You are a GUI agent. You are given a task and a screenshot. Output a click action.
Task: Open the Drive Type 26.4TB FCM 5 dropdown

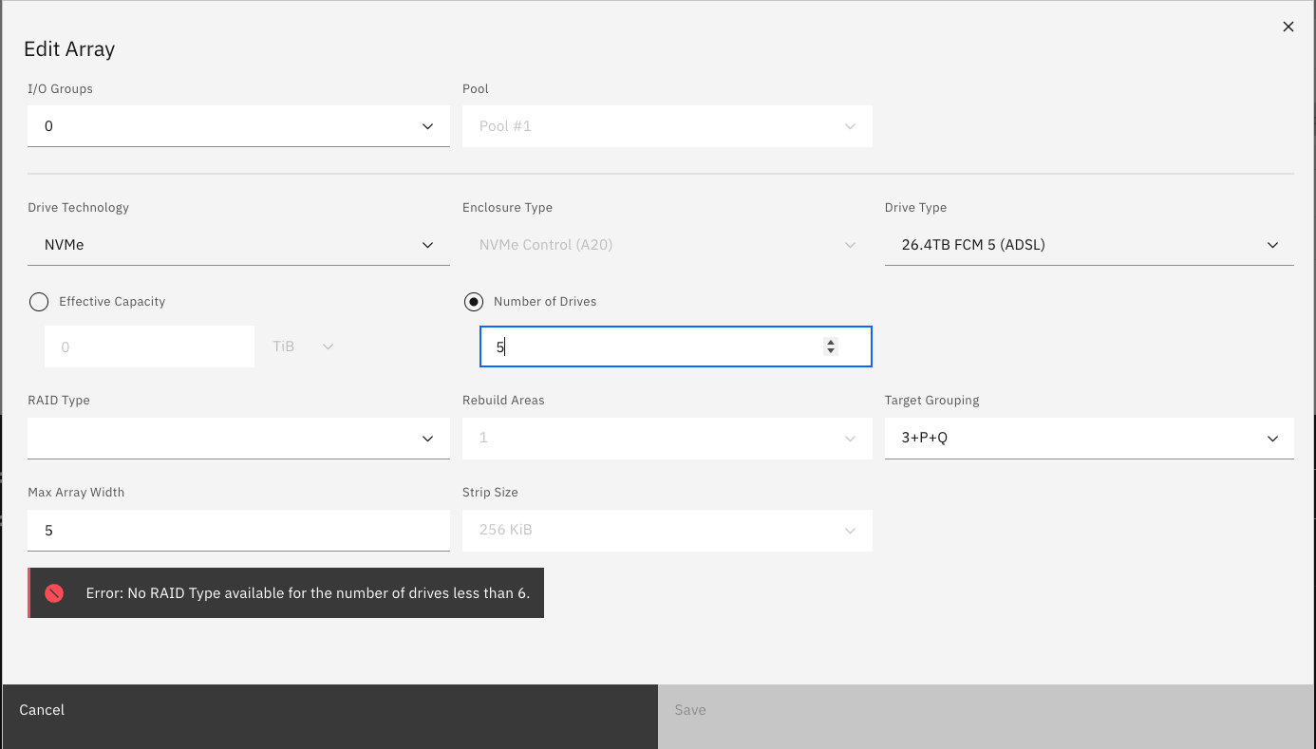[x=1089, y=245]
